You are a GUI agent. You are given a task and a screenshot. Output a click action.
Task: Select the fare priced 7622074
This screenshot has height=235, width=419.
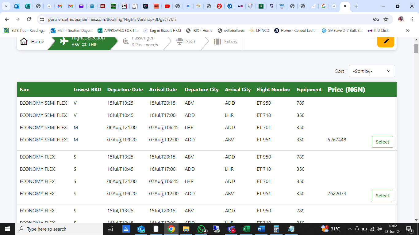(382, 196)
